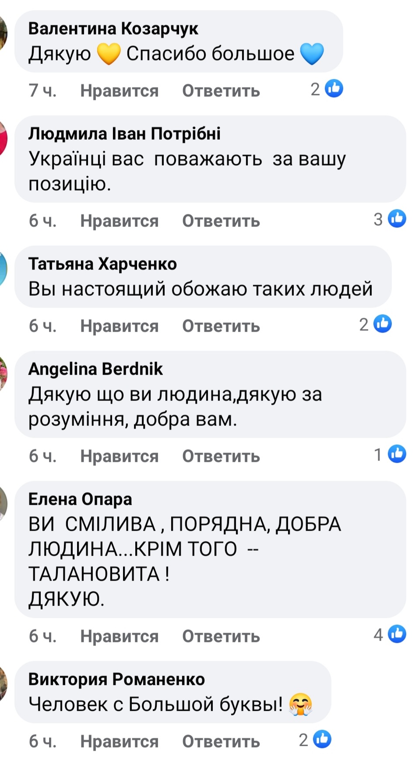This screenshot has width=419, height=758.
Task: Click Нравится under Елена Опара's comment
Action: point(119,636)
